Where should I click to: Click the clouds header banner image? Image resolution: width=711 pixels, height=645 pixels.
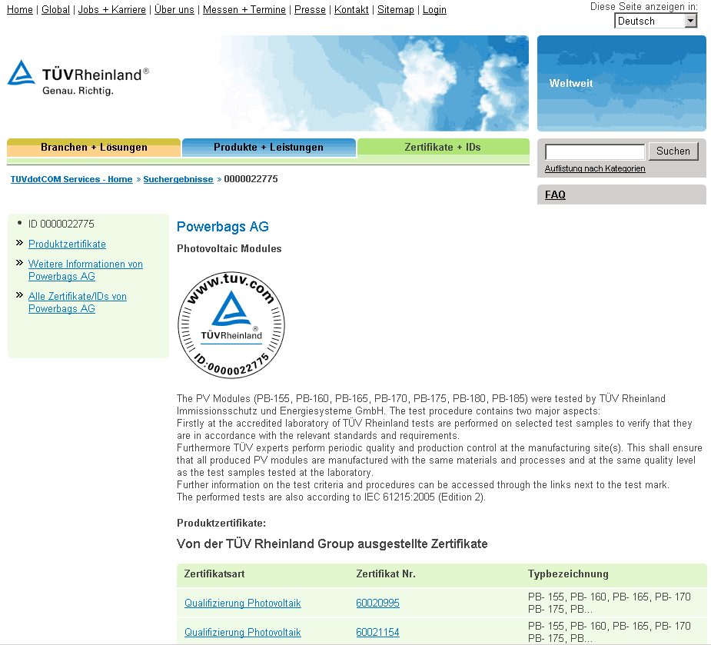pos(374,84)
